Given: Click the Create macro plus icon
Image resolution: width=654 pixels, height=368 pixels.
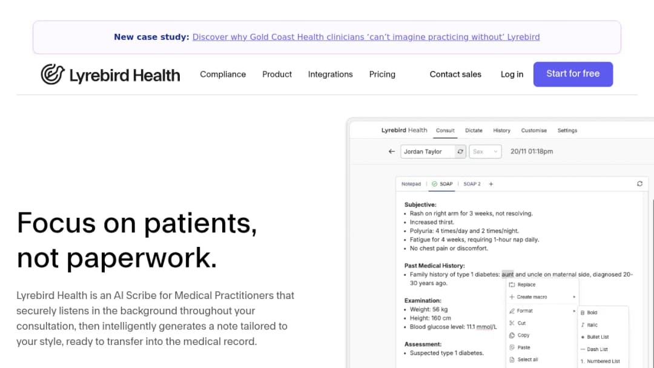Looking at the screenshot, I should coord(512,297).
